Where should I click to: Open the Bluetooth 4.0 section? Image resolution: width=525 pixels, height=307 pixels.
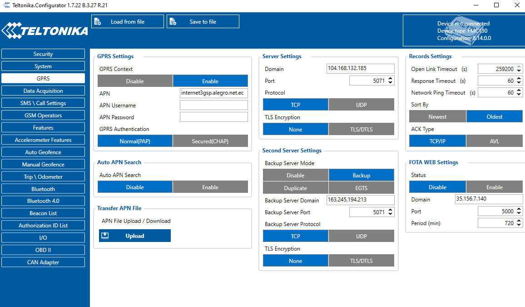click(x=43, y=201)
